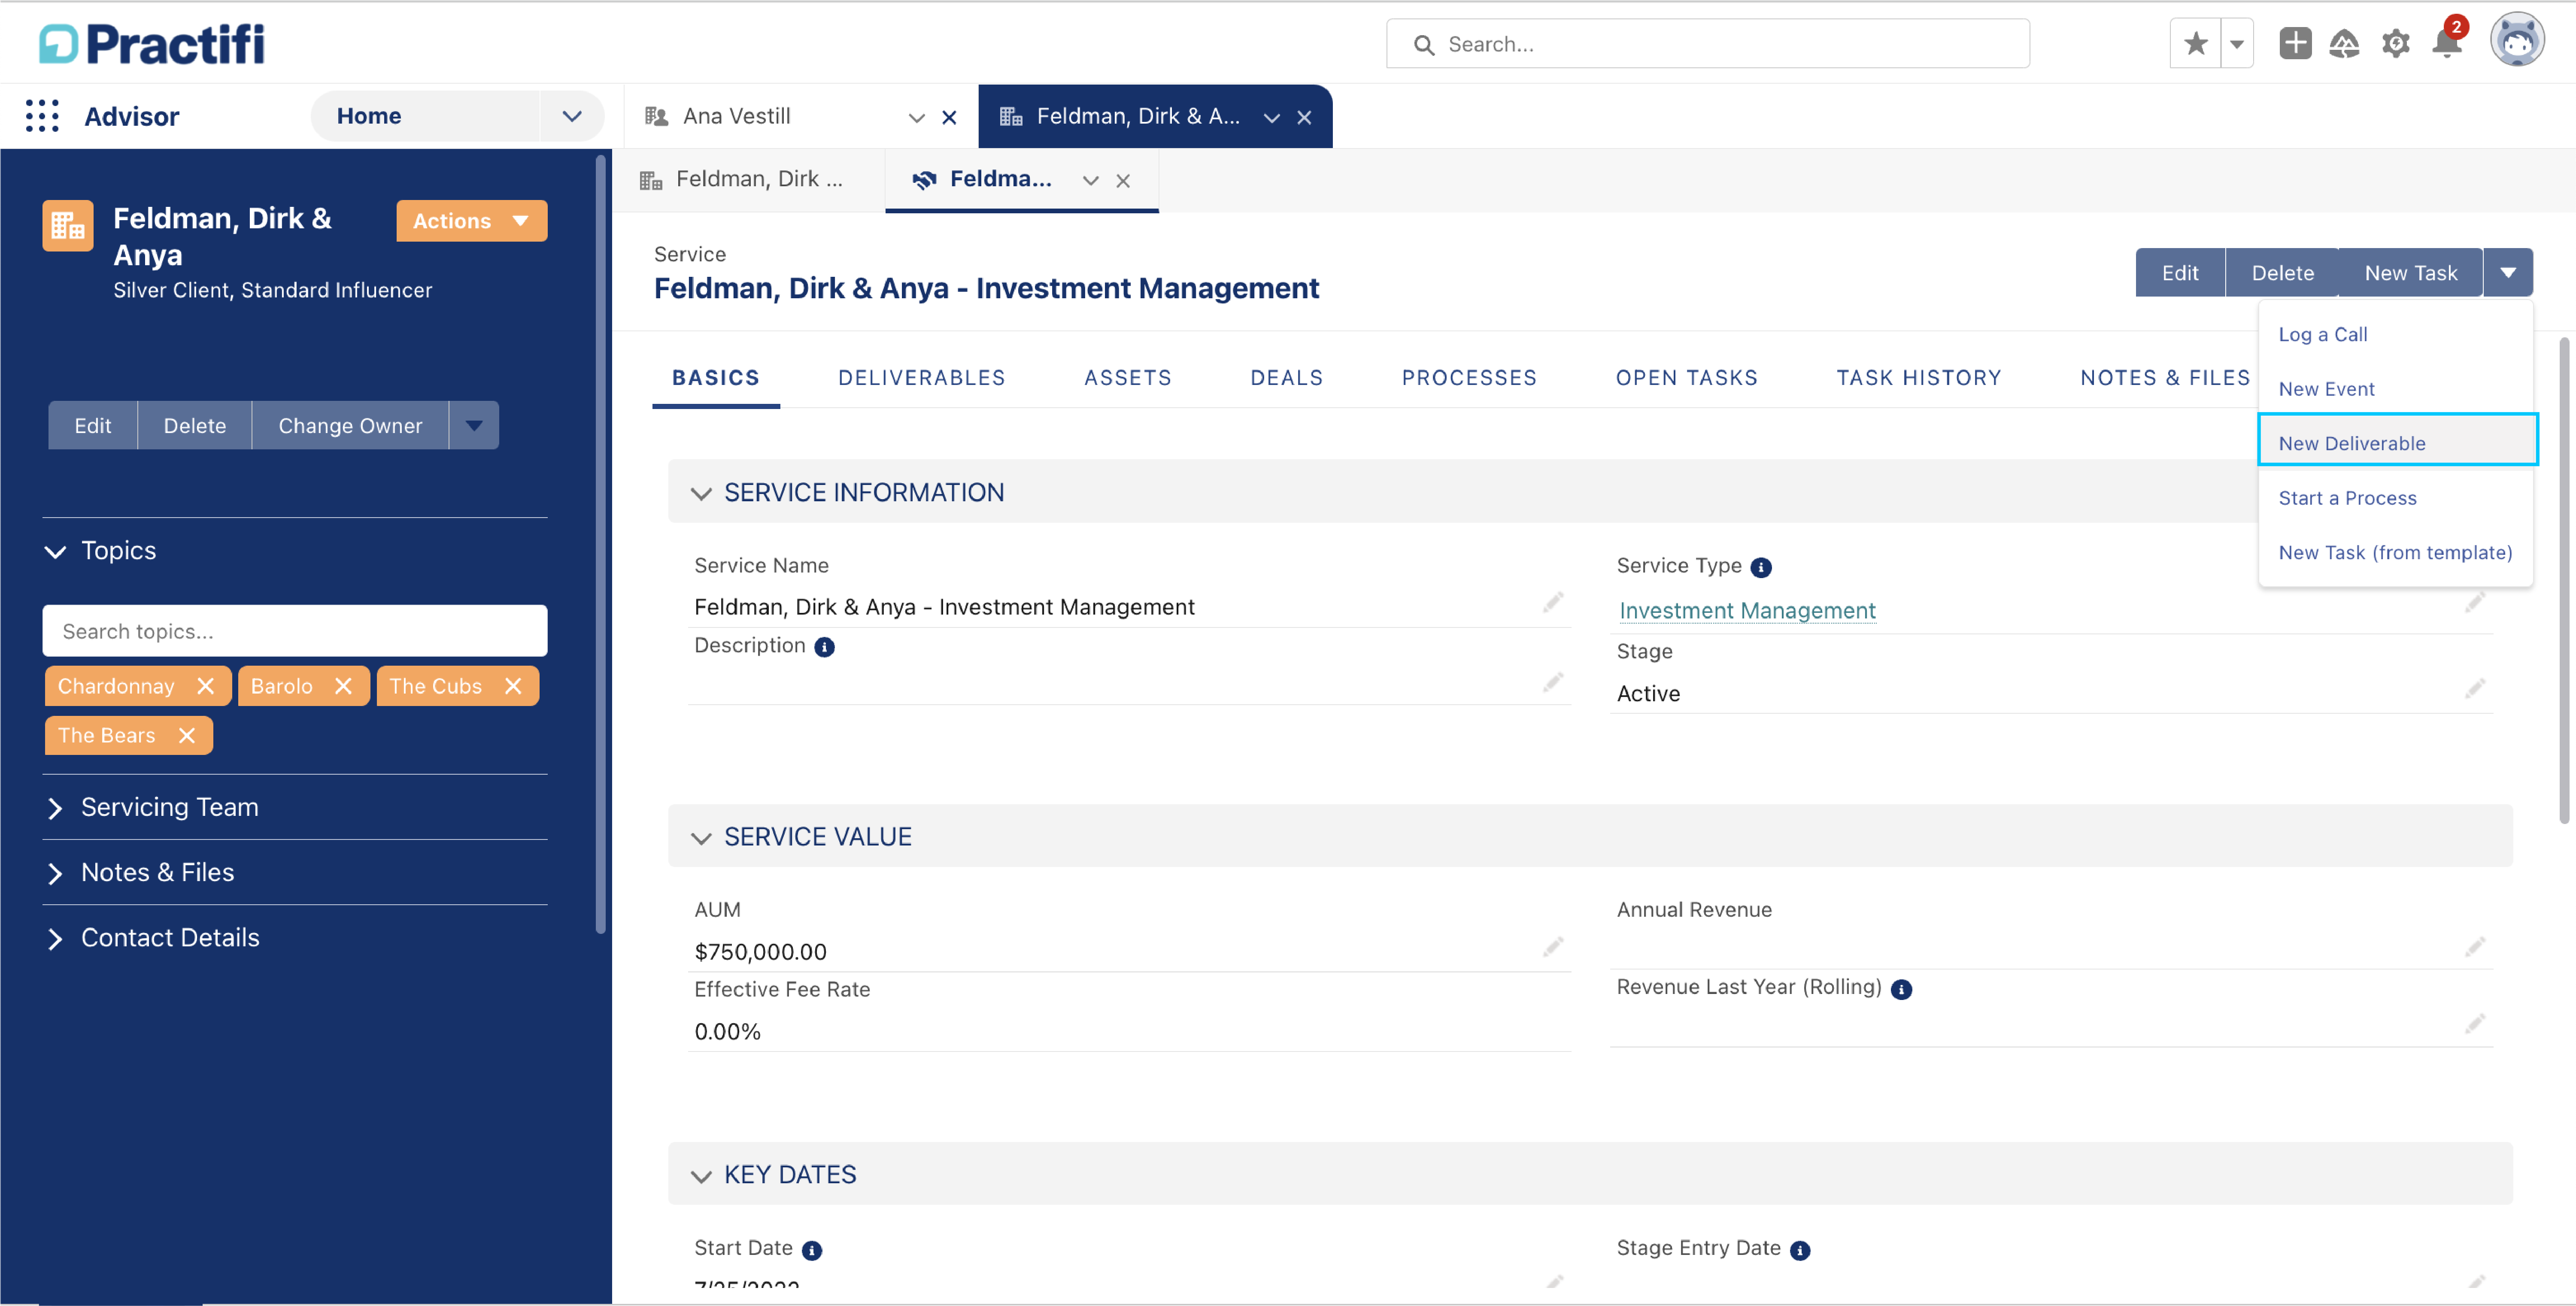Choose New Task (from template)

coord(2396,553)
